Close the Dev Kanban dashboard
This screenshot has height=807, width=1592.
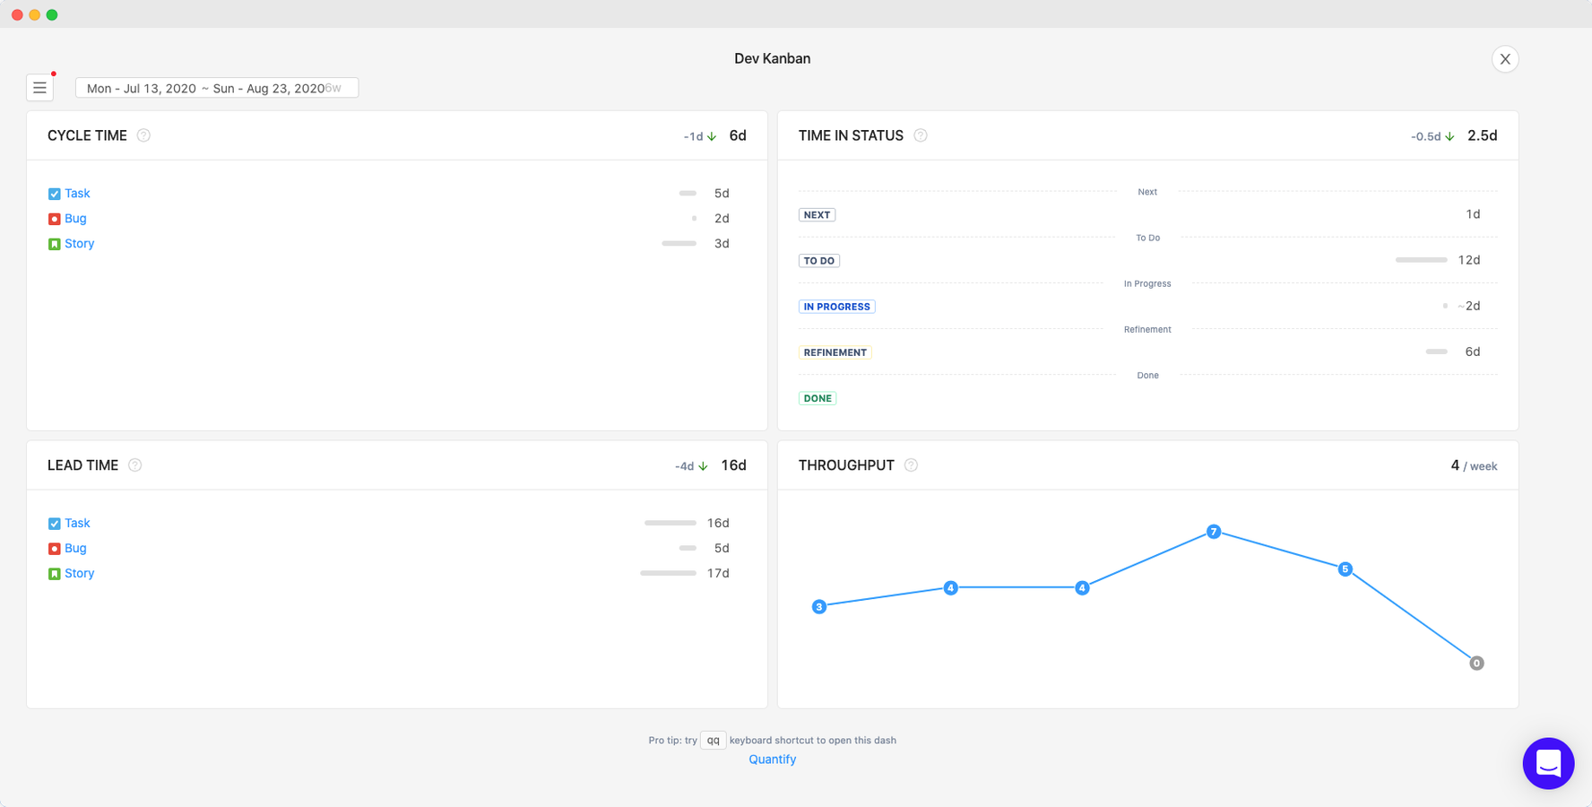1505,59
